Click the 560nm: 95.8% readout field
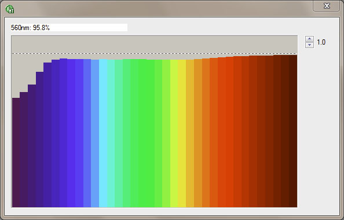This screenshot has width=344, height=220. pyautogui.click(x=69, y=28)
